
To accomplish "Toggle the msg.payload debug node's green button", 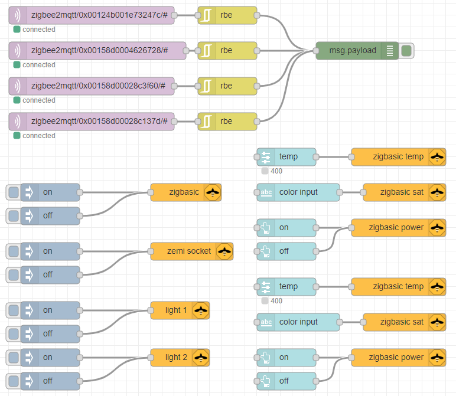I will point(406,51).
